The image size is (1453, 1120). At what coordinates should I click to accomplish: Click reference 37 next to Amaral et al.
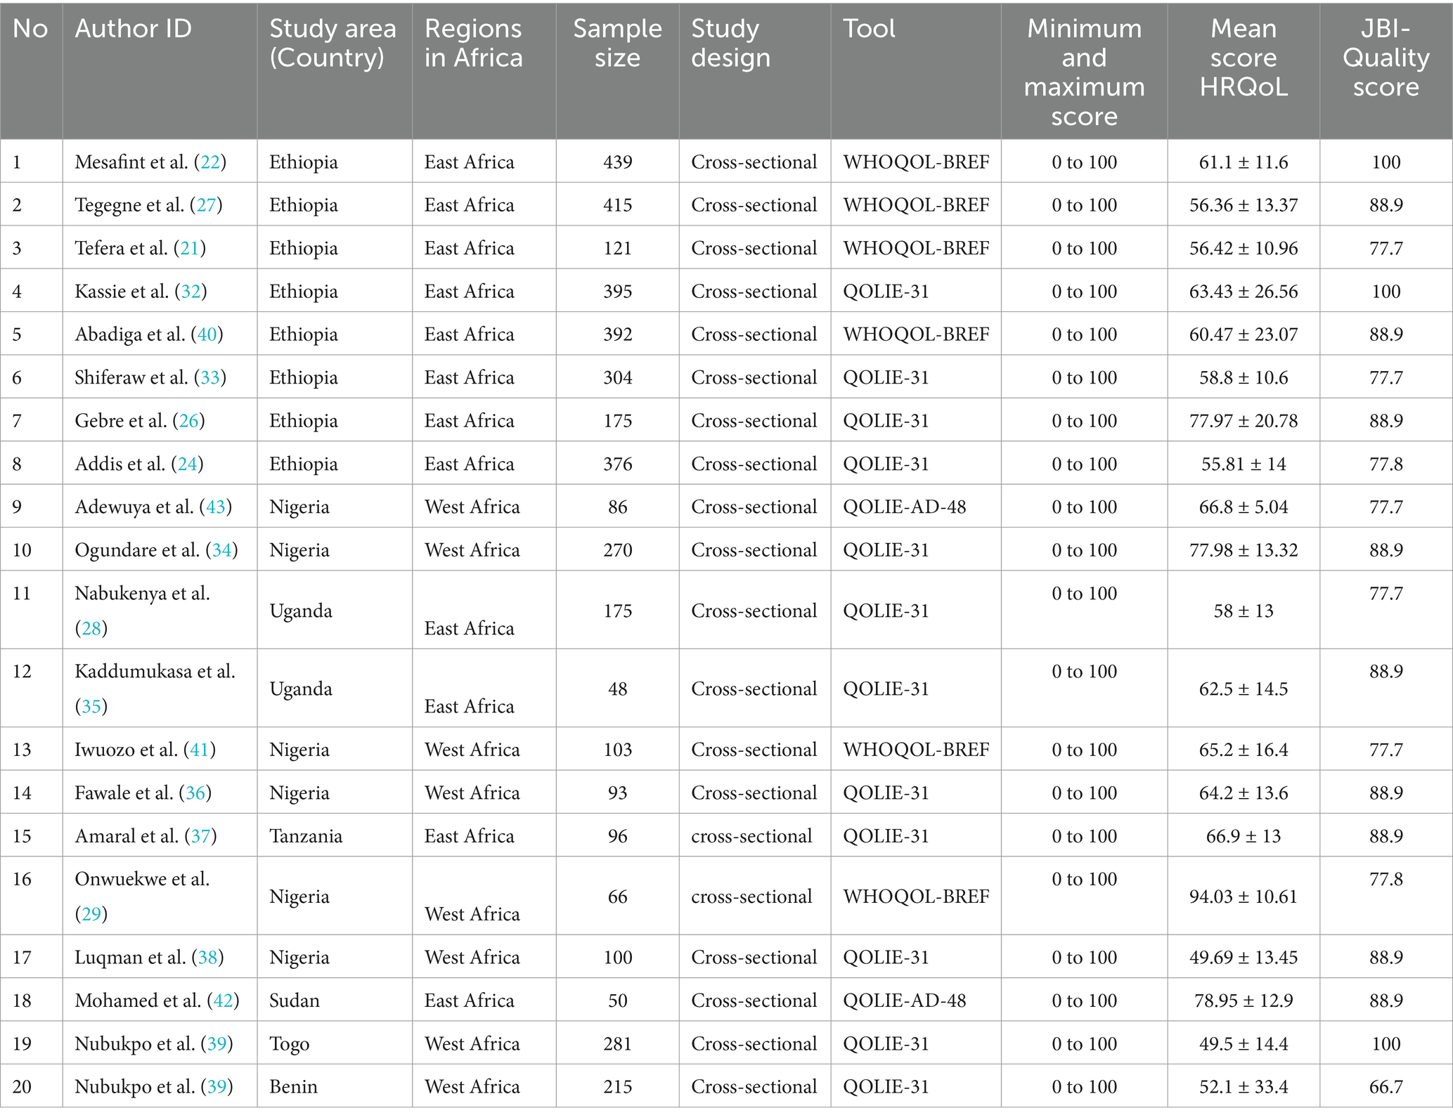200,836
